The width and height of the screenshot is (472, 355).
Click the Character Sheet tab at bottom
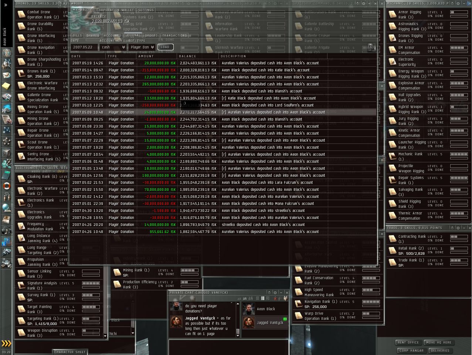click(x=70, y=352)
